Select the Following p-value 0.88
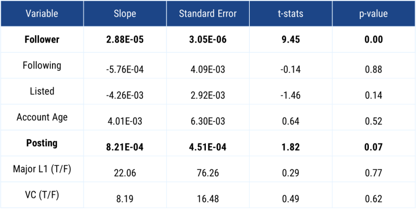Screen dimensions: 416x211 [374, 70]
